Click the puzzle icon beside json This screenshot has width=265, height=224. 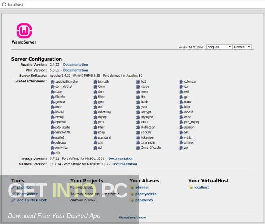pos(138,107)
